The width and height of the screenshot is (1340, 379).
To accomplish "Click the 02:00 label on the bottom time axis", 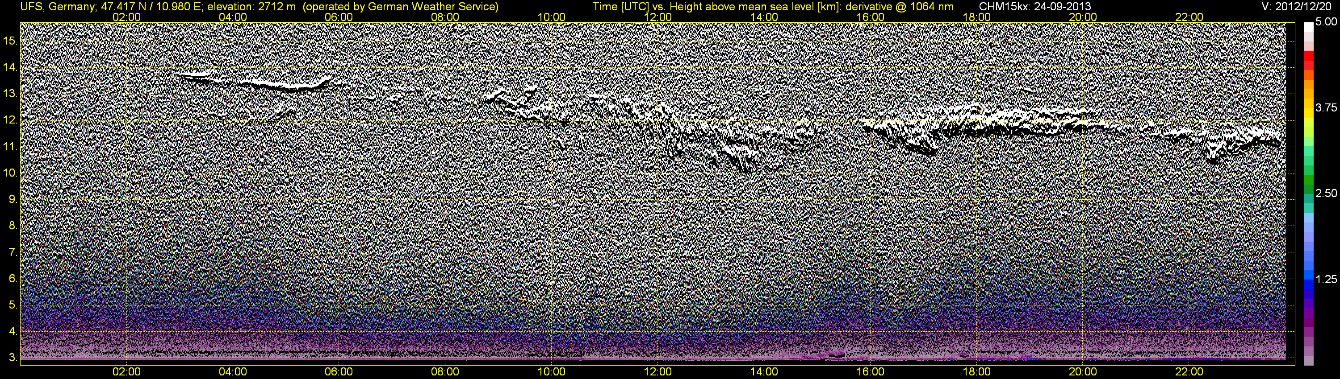I will point(126,372).
